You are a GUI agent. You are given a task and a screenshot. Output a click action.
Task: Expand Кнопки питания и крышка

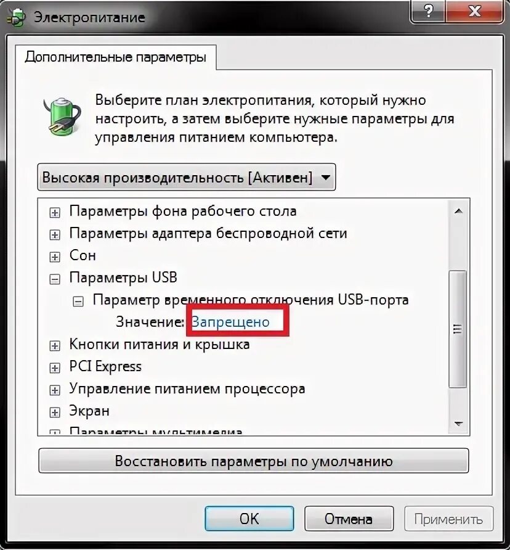[54, 346]
